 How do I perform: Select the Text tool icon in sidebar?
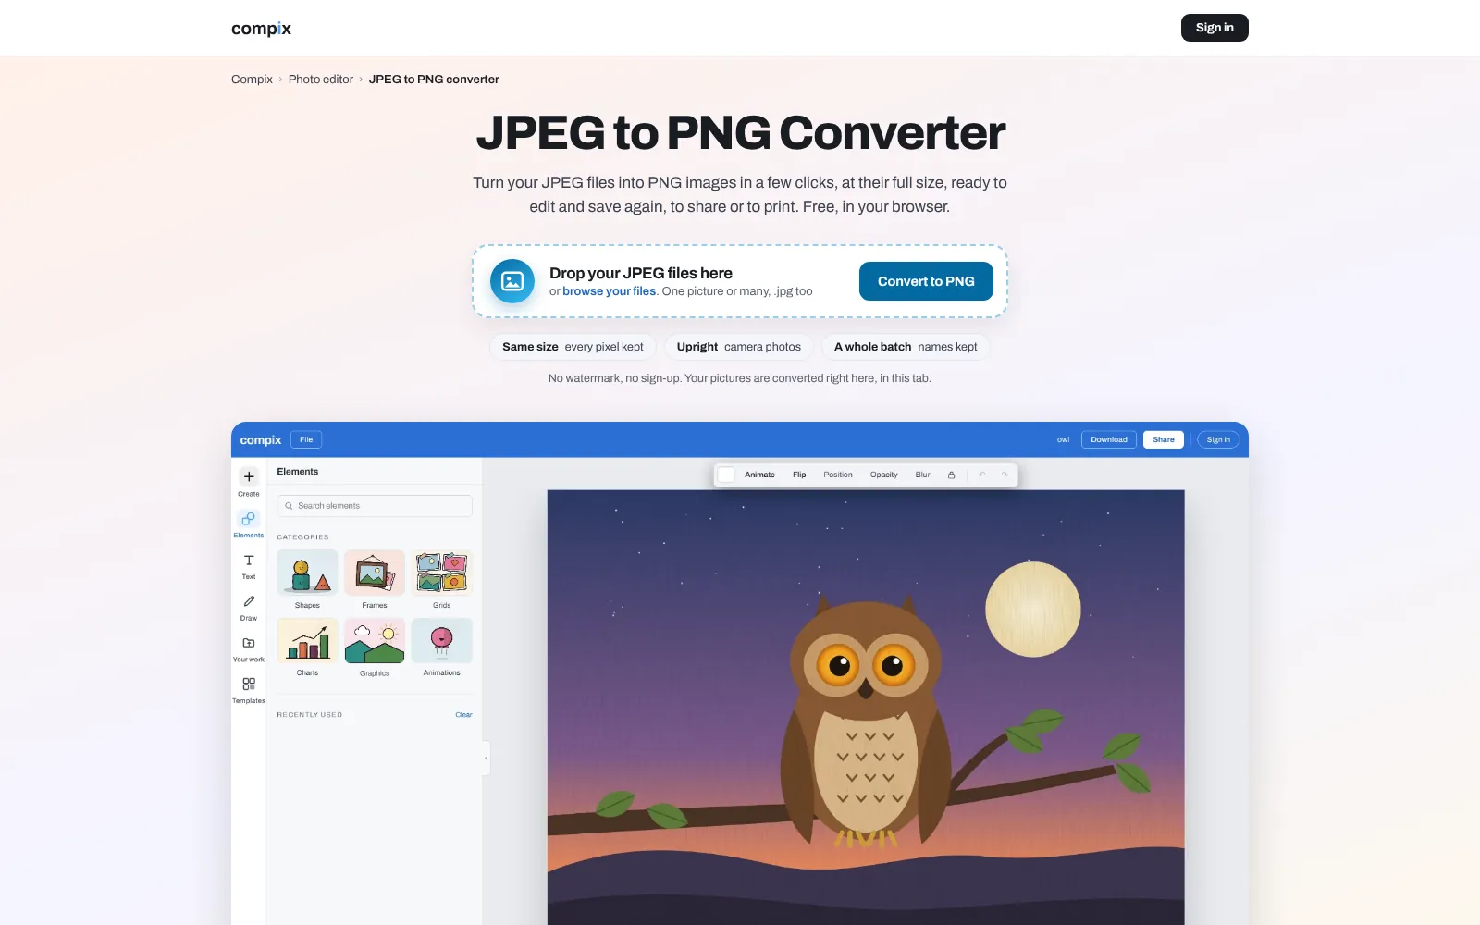point(249,561)
